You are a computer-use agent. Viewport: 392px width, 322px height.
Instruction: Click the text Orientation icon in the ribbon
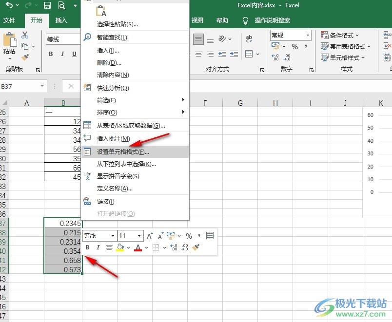(222, 38)
